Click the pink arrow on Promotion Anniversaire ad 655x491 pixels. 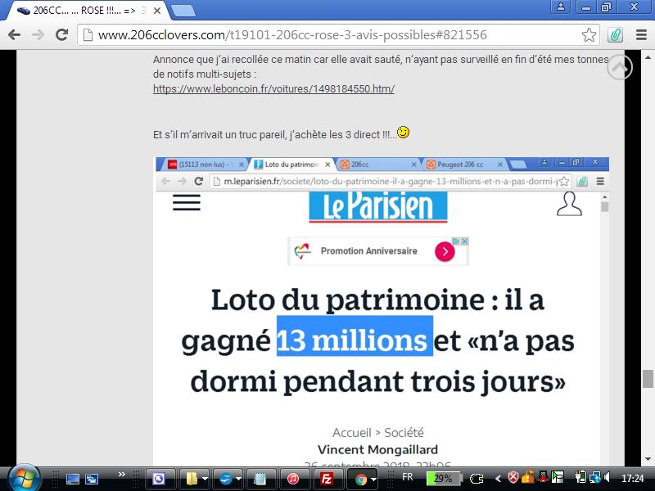point(445,251)
